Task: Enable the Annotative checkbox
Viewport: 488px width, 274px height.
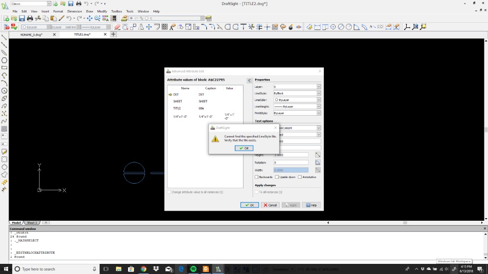Action: [x=299, y=177]
